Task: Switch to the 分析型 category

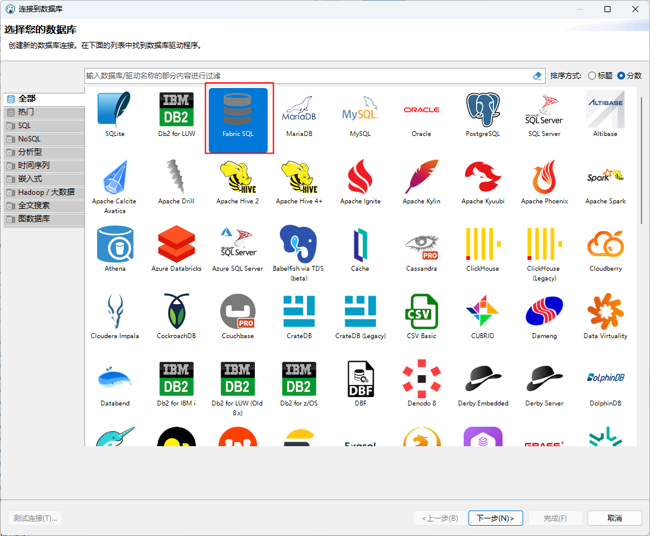Action: [x=44, y=152]
